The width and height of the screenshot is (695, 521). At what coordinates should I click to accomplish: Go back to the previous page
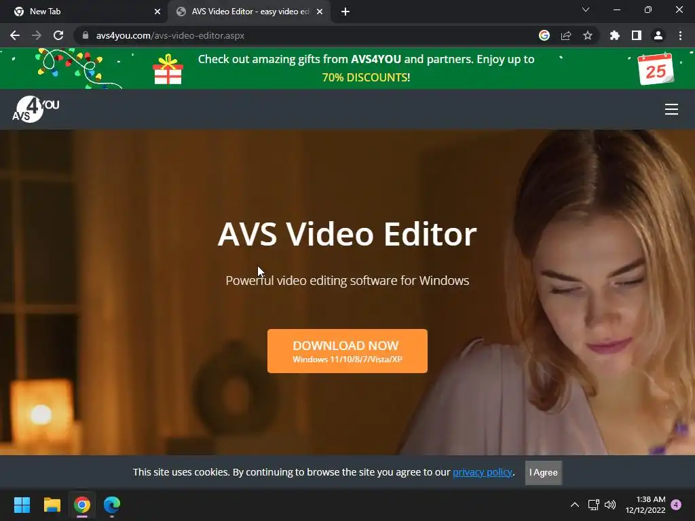point(15,35)
